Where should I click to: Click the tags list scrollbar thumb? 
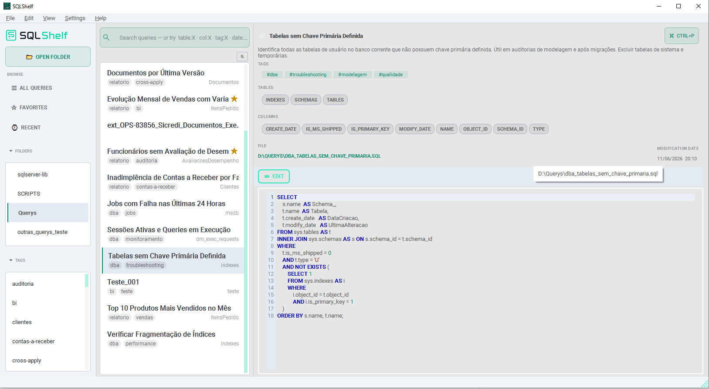tap(87, 281)
